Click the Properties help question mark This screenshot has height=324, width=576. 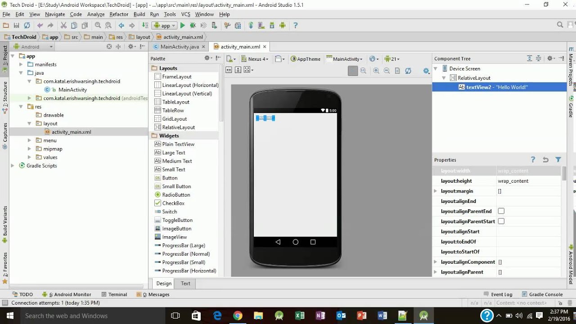(533, 160)
